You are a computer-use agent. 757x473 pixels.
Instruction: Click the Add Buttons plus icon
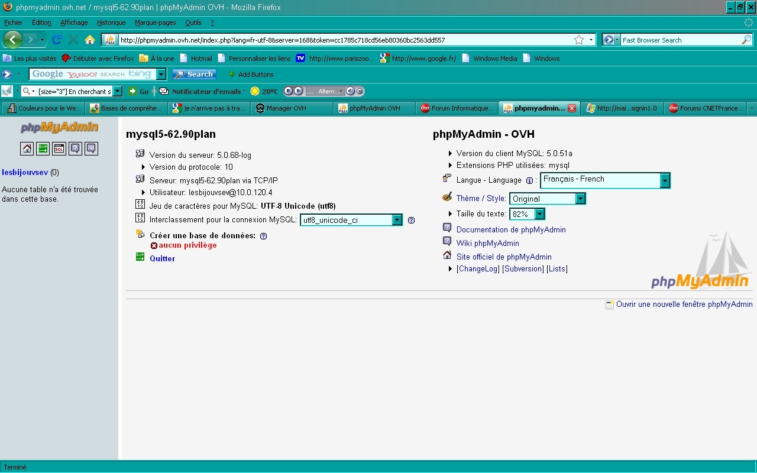tap(232, 74)
